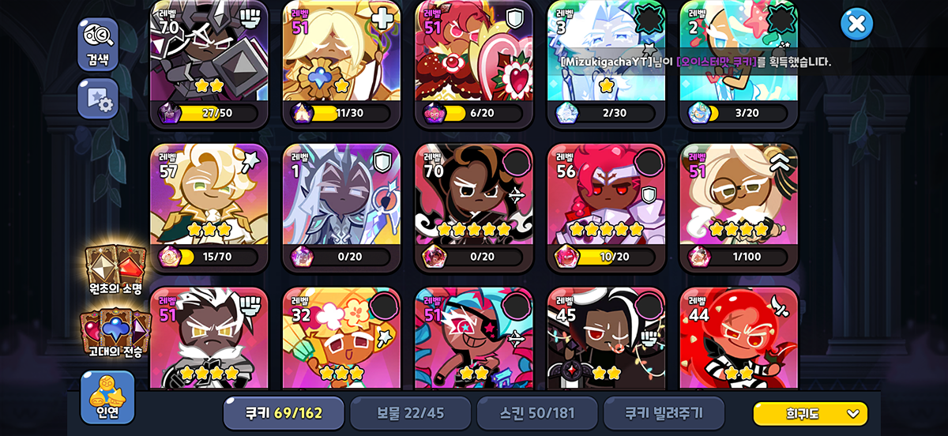Select the level 32 flower-hat cookie card
The height and width of the screenshot is (436, 948).
[341, 338]
